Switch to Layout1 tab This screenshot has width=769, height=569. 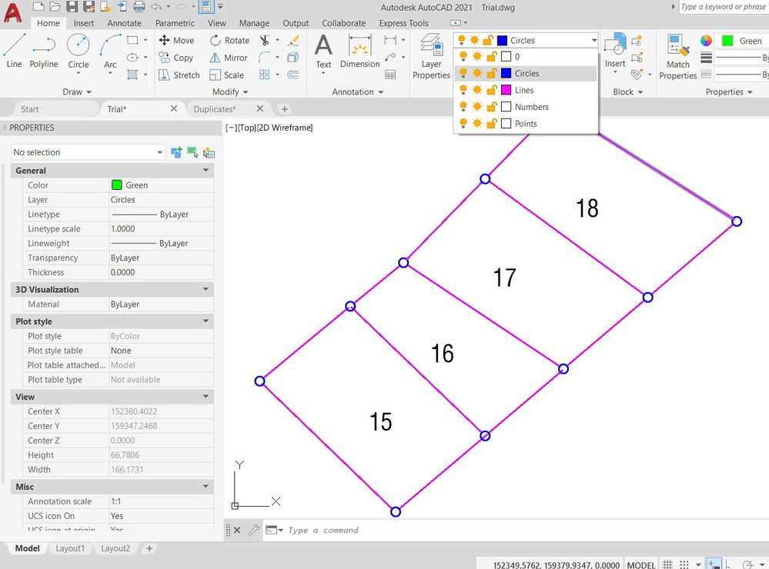click(69, 548)
